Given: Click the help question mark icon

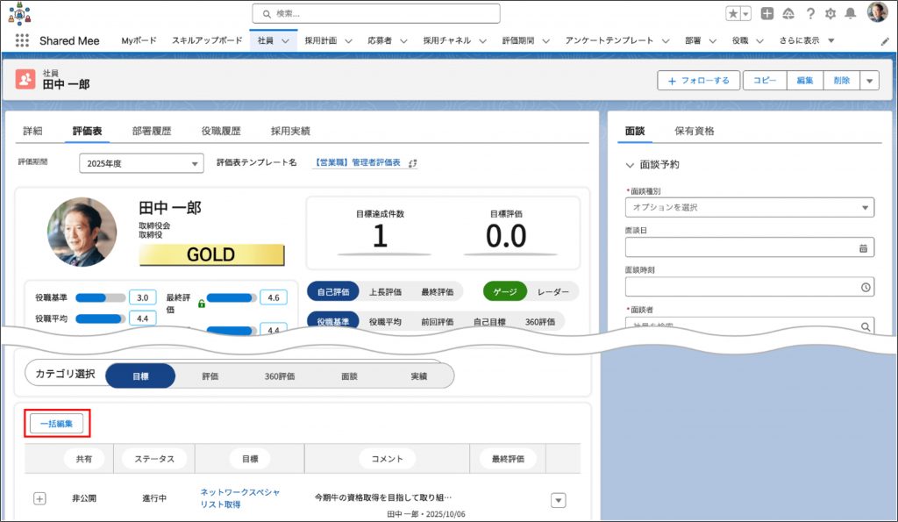Looking at the screenshot, I should click(810, 13).
